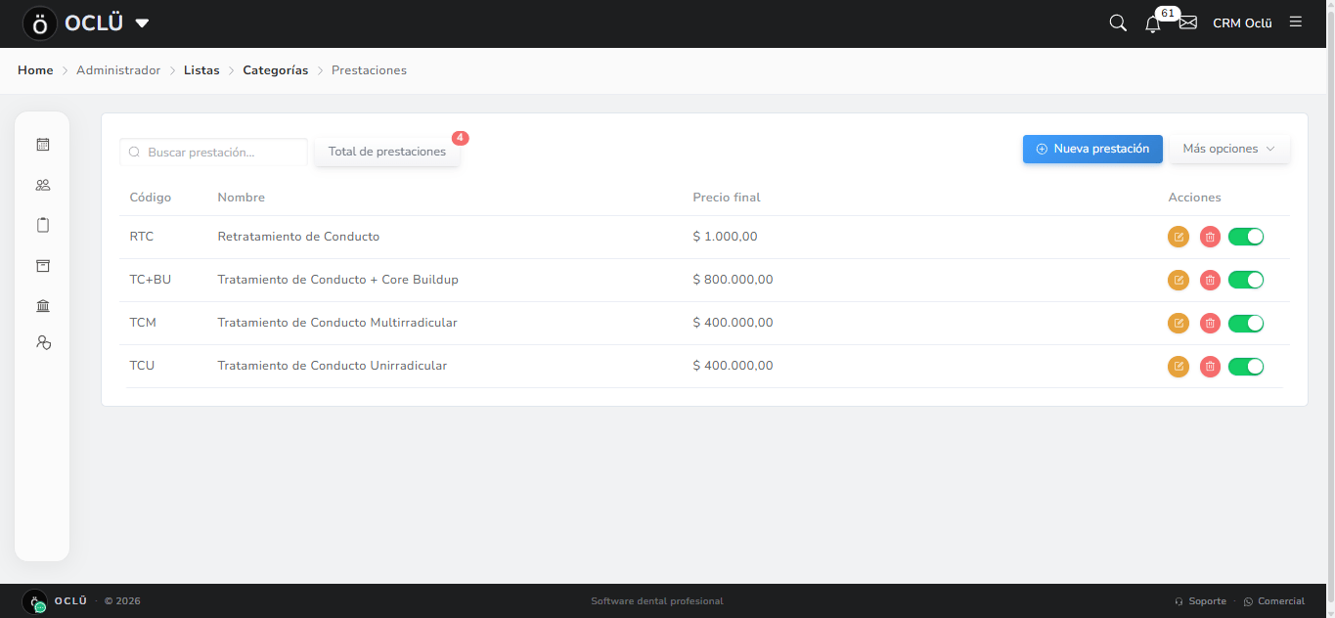The image size is (1335, 618).
Task: Delete the TCM prestación
Action: [1210, 323]
